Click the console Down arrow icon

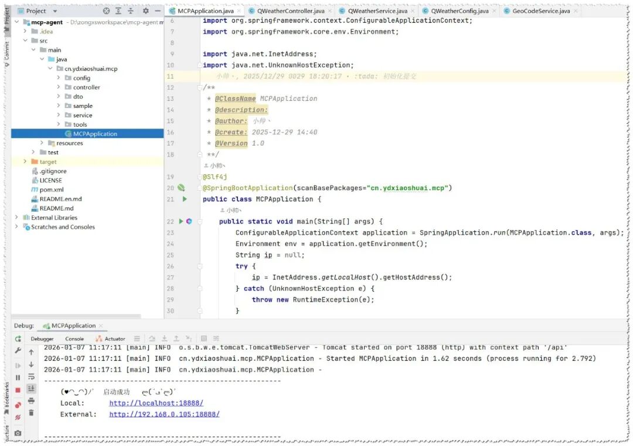click(31, 364)
